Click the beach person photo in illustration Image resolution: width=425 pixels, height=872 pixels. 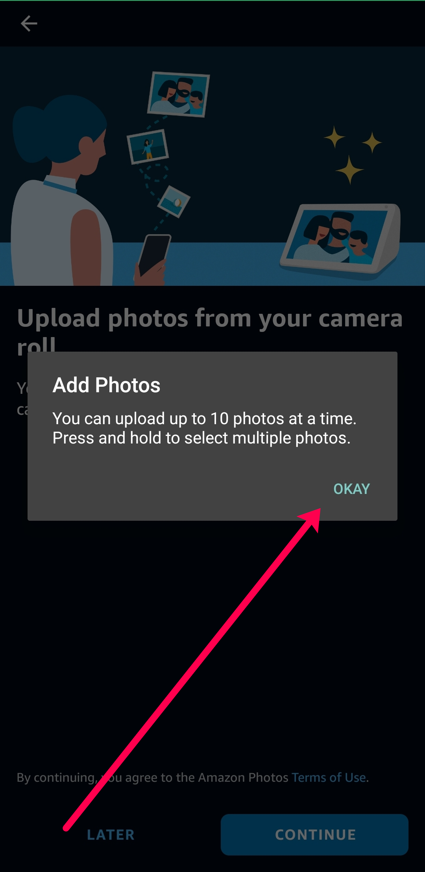pos(148,147)
